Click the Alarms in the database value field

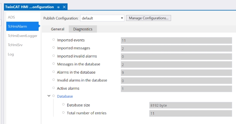[176, 73]
